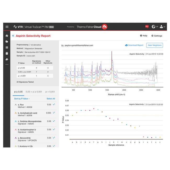The height and width of the screenshot is (170, 170).
Task: Click the back double-chevron beside report title
Action: [x=13, y=36]
